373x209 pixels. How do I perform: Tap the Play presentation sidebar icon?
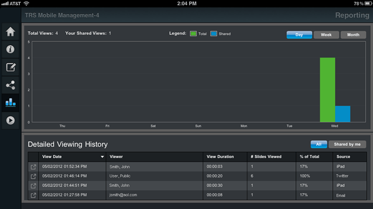(x=10, y=120)
